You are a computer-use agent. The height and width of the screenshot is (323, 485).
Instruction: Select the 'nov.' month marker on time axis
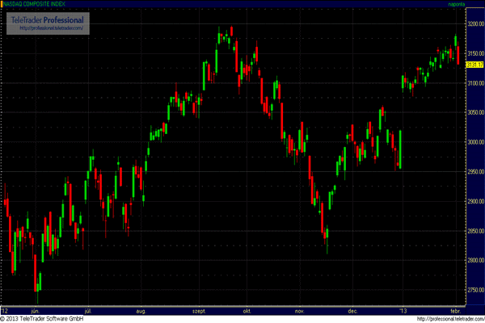click(300, 309)
